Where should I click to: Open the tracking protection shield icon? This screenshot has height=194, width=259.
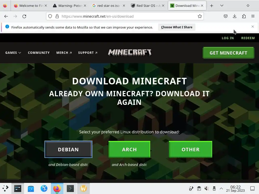click(50, 16)
